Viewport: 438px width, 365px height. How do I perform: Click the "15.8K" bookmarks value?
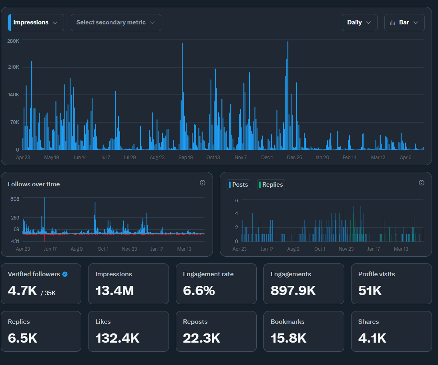pyautogui.click(x=289, y=338)
